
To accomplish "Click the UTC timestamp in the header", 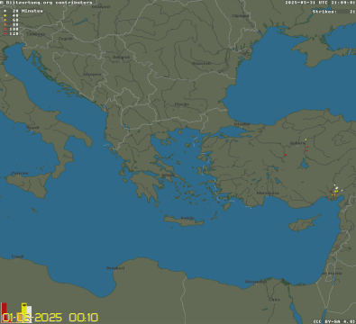I will (320, 3).
